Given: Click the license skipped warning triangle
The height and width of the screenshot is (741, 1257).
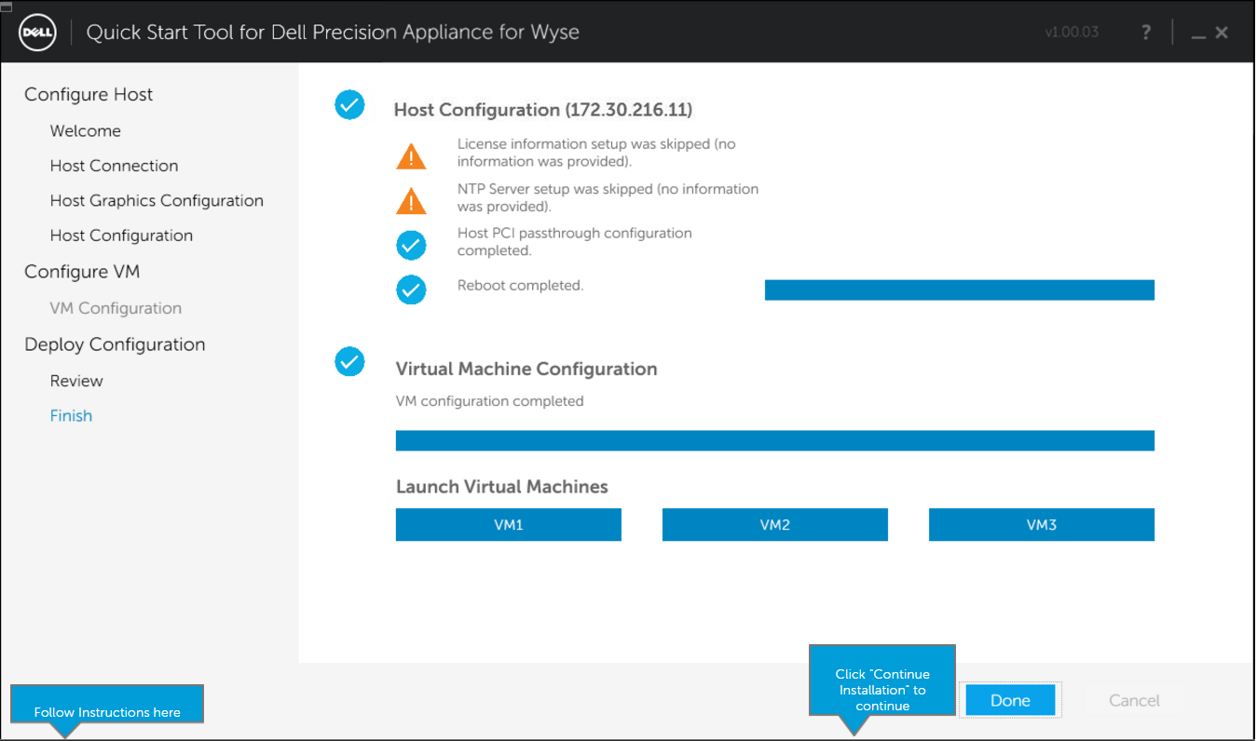Looking at the screenshot, I should pyautogui.click(x=411, y=155).
